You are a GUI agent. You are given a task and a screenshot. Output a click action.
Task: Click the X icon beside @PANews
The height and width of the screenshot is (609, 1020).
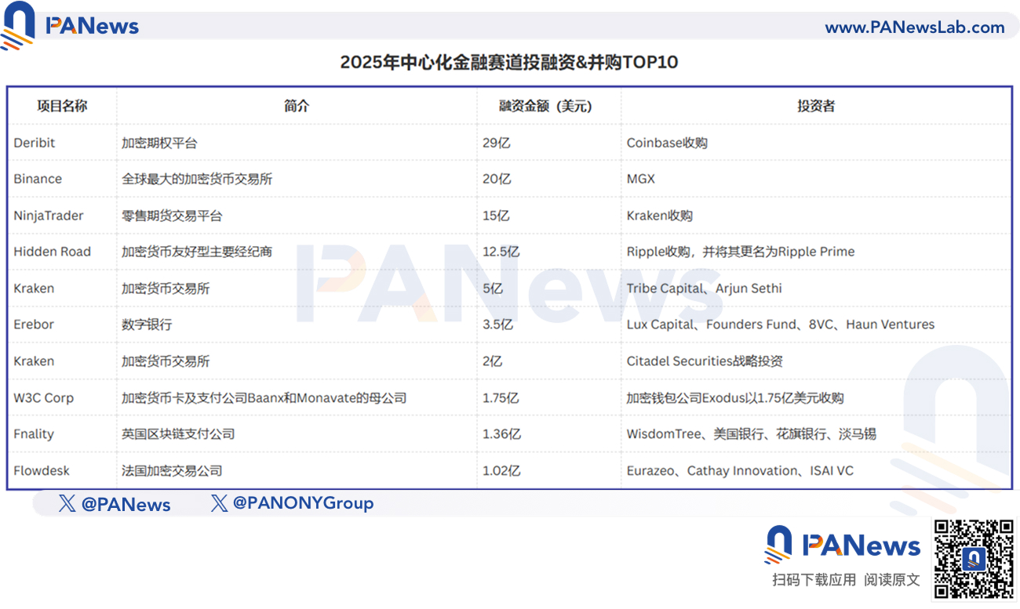coord(67,504)
